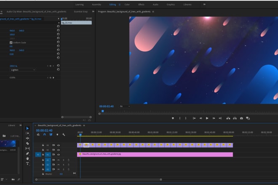Go to Out point in Program monitor
278x185 pixels.
tap(220, 118)
